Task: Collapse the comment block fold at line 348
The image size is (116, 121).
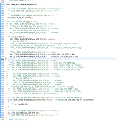Action: (5, 22)
